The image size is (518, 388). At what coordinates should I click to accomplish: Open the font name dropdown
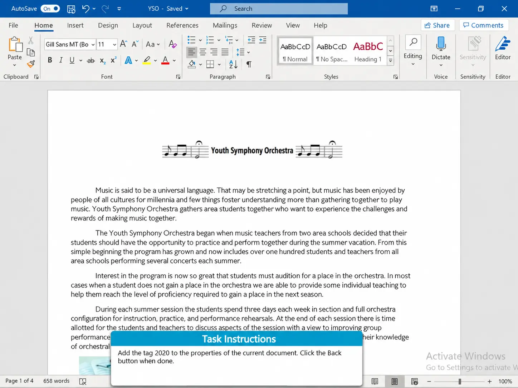(x=93, y=45)
